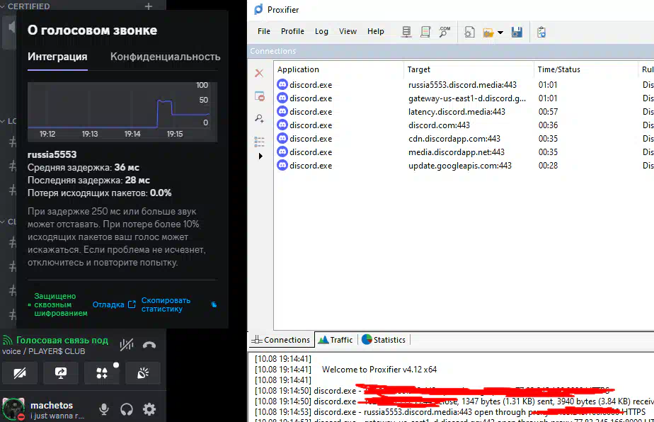Select the russia5553.discord.media:443 connection row
The width and height of the screenshot is (654, 422).
tap(464, 85)
